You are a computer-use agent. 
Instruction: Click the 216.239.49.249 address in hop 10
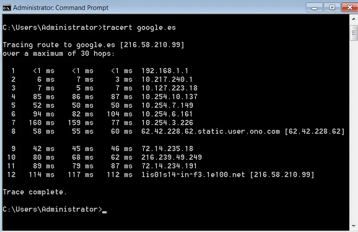click(x=172, y=158)
